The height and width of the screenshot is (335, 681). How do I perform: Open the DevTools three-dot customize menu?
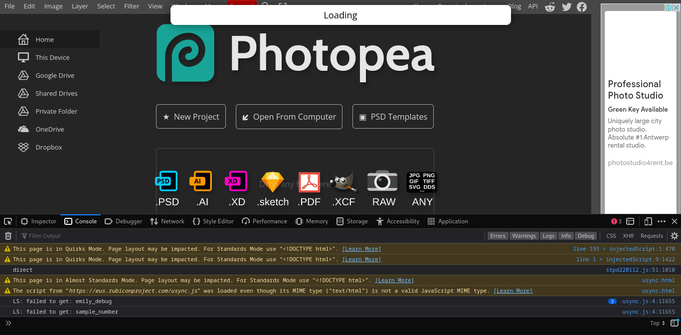click(x=662, y=221)
